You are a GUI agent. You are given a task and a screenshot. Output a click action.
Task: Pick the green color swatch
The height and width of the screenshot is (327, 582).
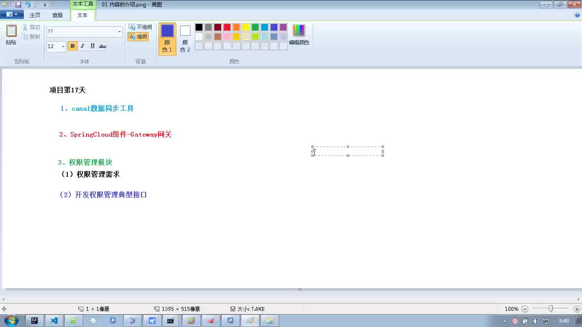point(255,27)
